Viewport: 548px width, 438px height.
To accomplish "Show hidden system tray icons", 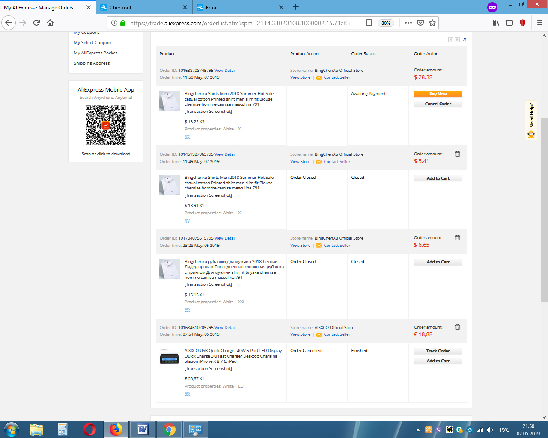I will pos(418,430).
